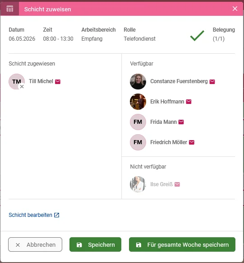Click the name Ilse Greiß

pos(161,184)
